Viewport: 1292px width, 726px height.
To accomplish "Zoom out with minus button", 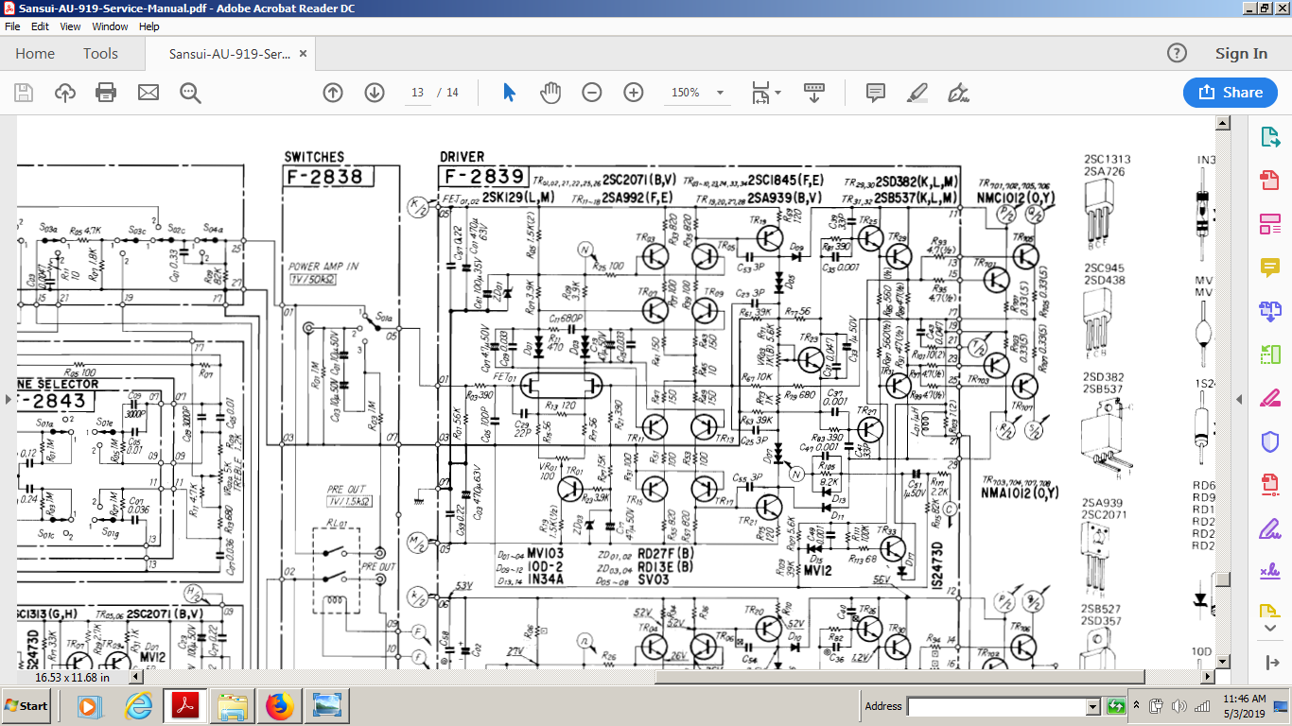I will [x=592, y=93].
